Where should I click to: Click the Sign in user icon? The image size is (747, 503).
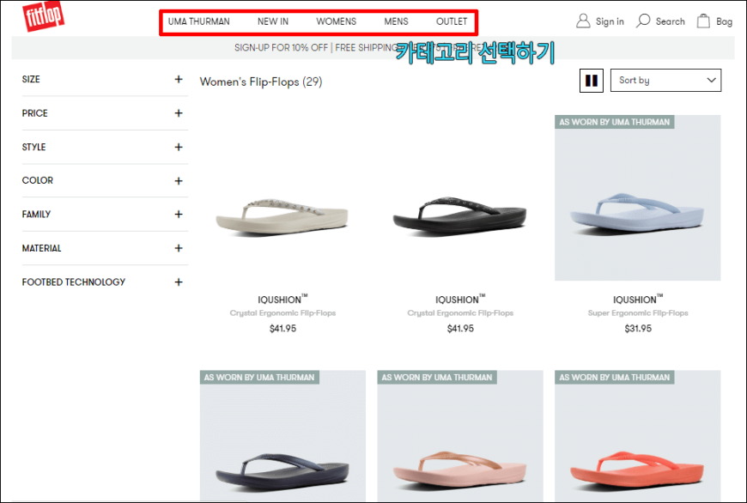[583, 21]
